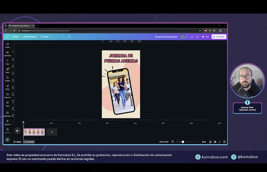
Task: Toggle the thumbnails view icon beside zoom percentage
Action: tap(210, 142)
